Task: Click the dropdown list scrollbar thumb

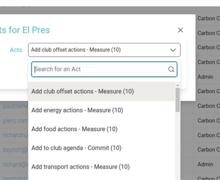Action: tap(178, 100)
